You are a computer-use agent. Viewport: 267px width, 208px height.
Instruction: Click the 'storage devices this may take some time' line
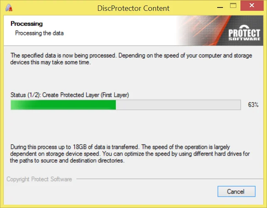(50, 62)
